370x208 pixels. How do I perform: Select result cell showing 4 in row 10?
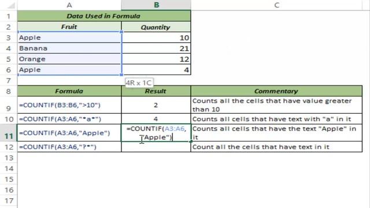[x=156, y=119]
